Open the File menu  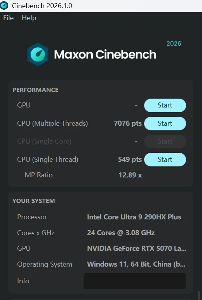pos(9,18)
